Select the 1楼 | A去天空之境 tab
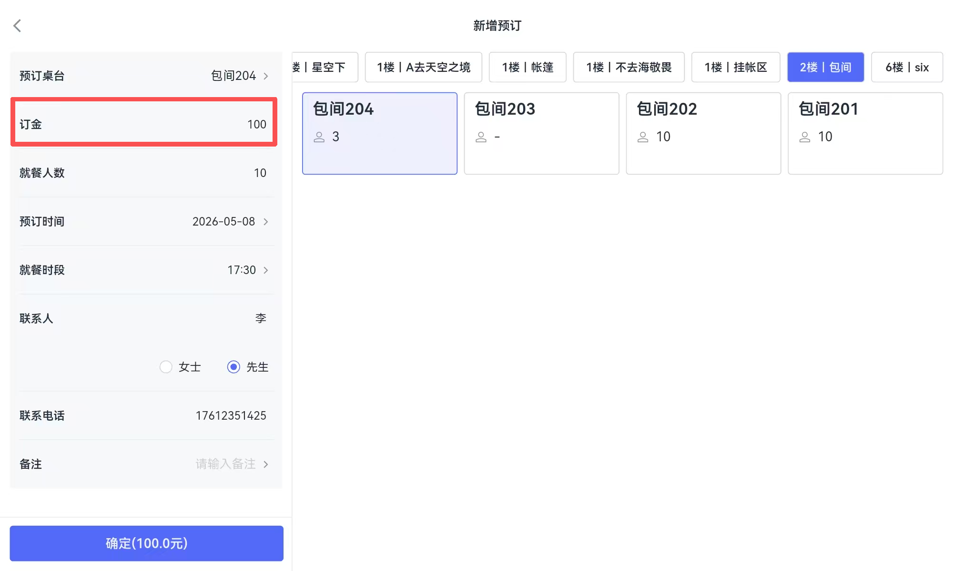Viewport: 953px width, 571px height. click(424, 67)
